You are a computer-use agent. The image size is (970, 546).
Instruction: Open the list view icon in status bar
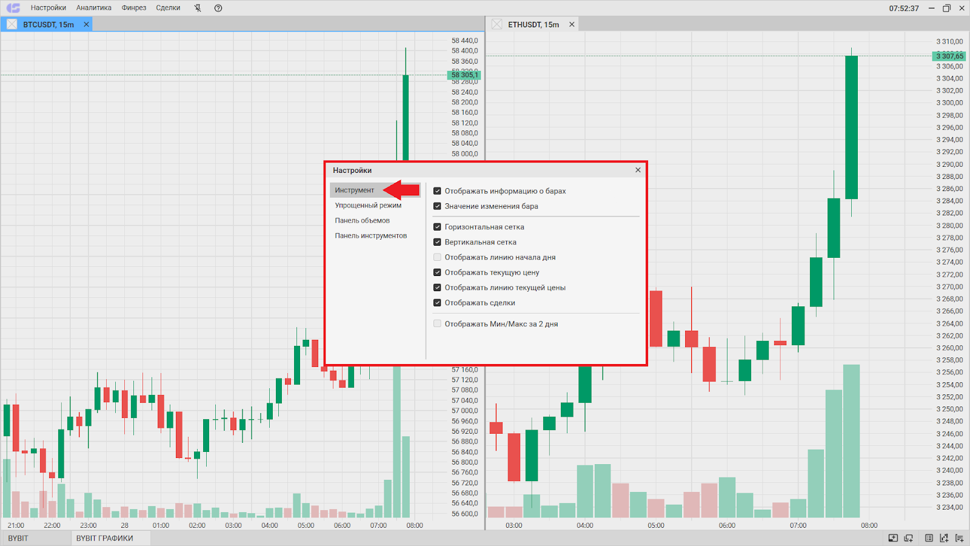(x=929, y=538)
